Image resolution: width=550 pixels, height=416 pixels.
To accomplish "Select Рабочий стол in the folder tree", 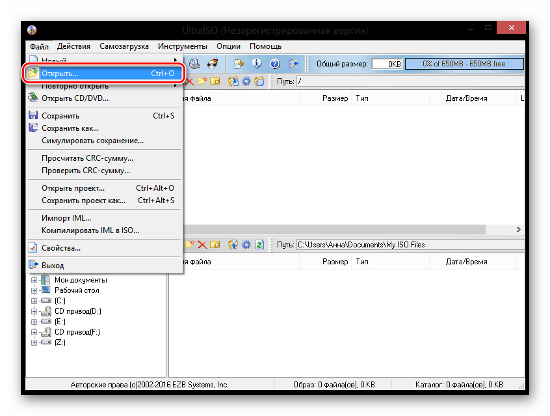I will pyautogui.click(x=77, y=290).
